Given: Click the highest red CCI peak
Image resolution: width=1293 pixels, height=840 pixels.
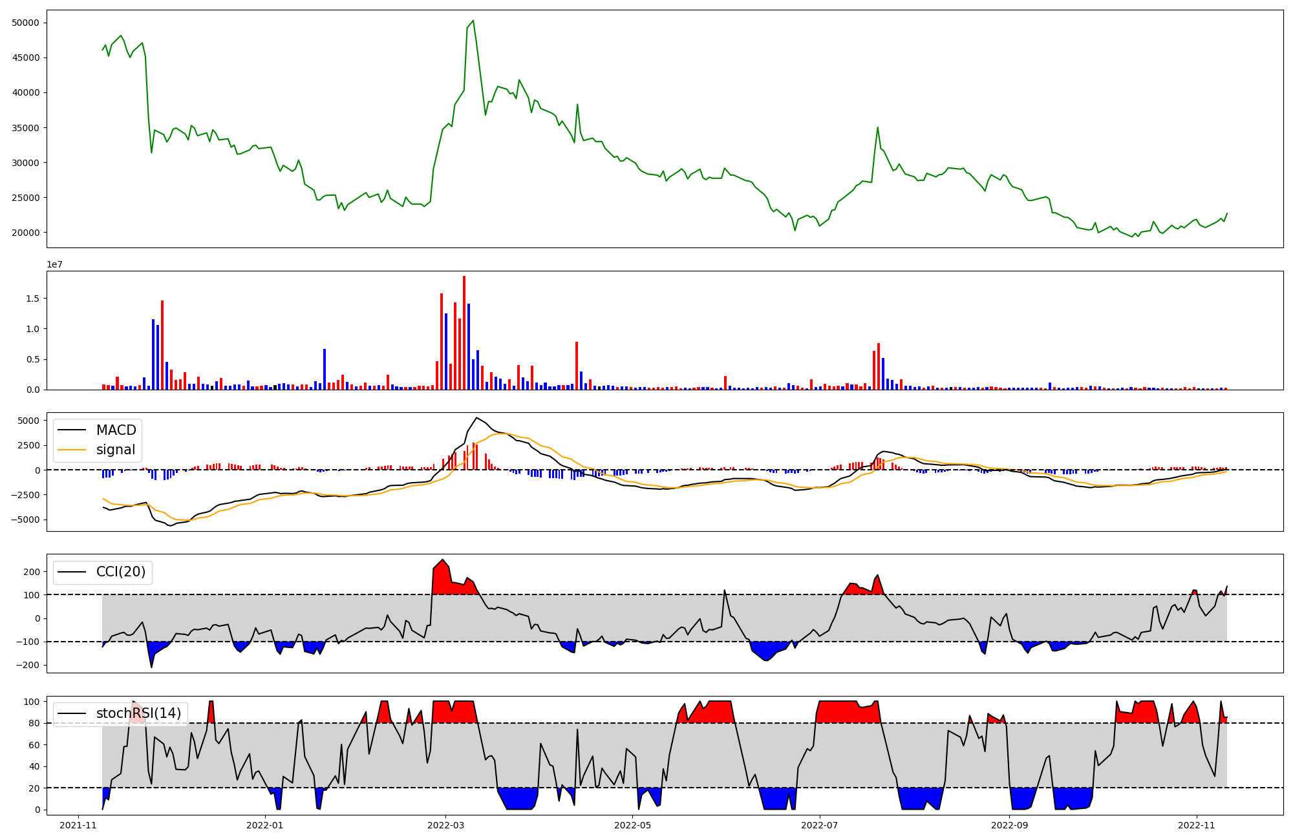Looking at the screenshot, I should (442, 560).
